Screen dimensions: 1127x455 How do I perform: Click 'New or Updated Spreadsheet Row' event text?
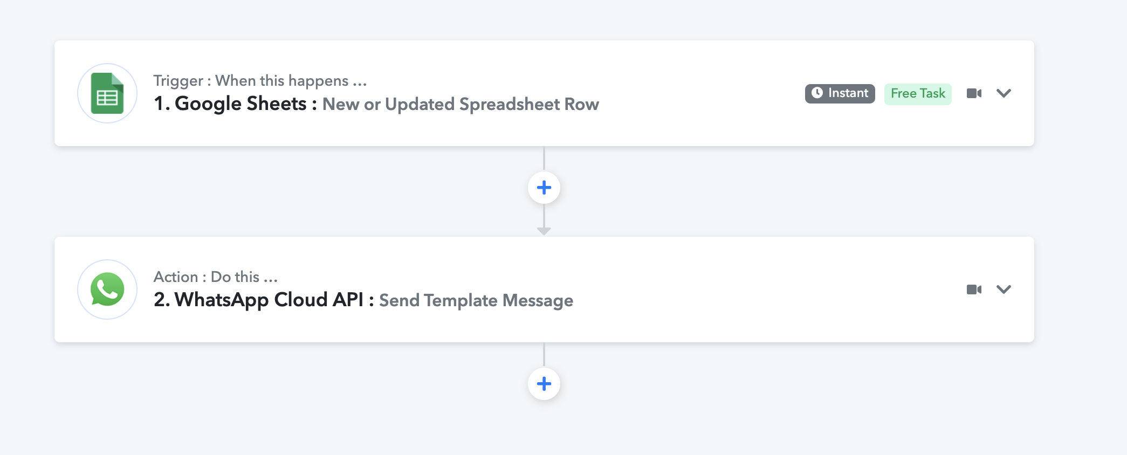tap(461, 104)
